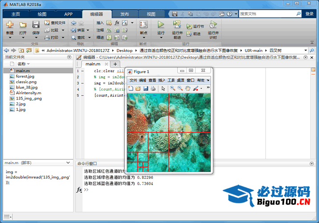Click Figure 1 print icon

pyautogui.click(x=153, y=88)
